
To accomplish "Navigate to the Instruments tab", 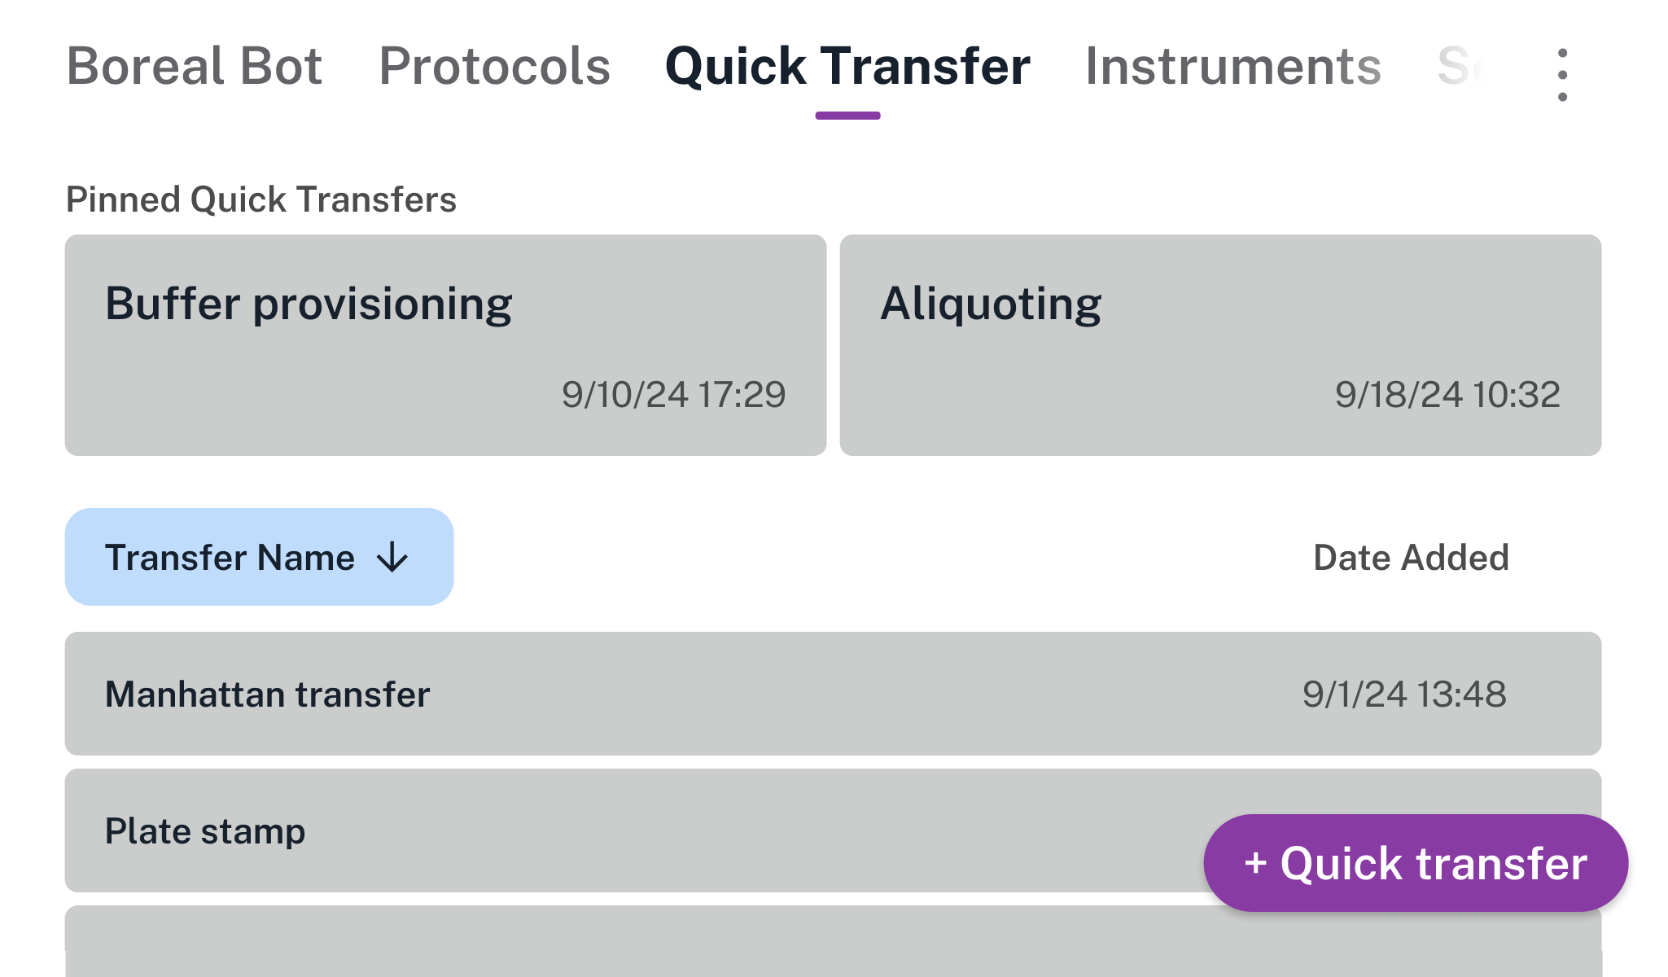I will pos(1232,67).
